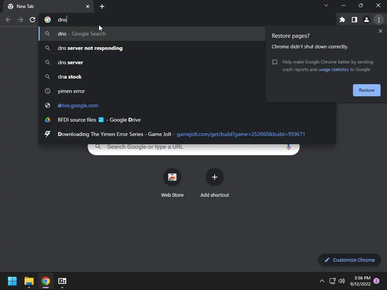Screen dimensions: 387x290
Task: Toggle the side panel icon
Action: [x=354, y=20]
